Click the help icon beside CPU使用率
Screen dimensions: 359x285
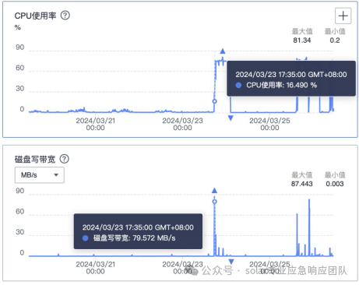(65, 16)
